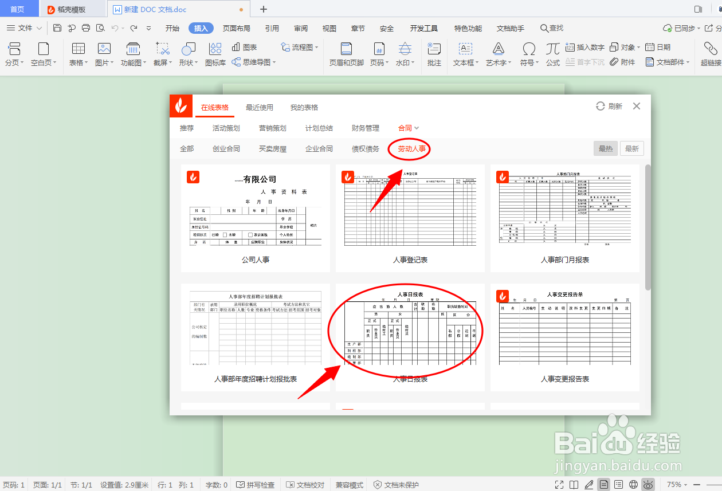Enable 文档校对 document proofreading

click(x=310, y=484)
